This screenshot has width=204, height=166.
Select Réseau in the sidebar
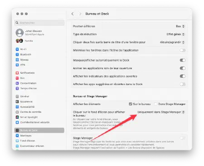[x=39, y=60]
